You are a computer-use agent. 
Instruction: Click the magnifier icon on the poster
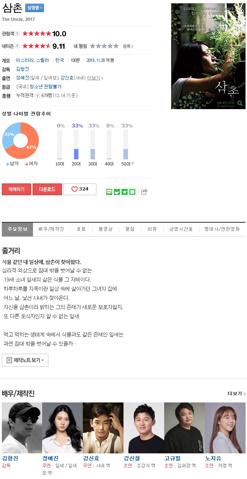(x=240, y=103)
